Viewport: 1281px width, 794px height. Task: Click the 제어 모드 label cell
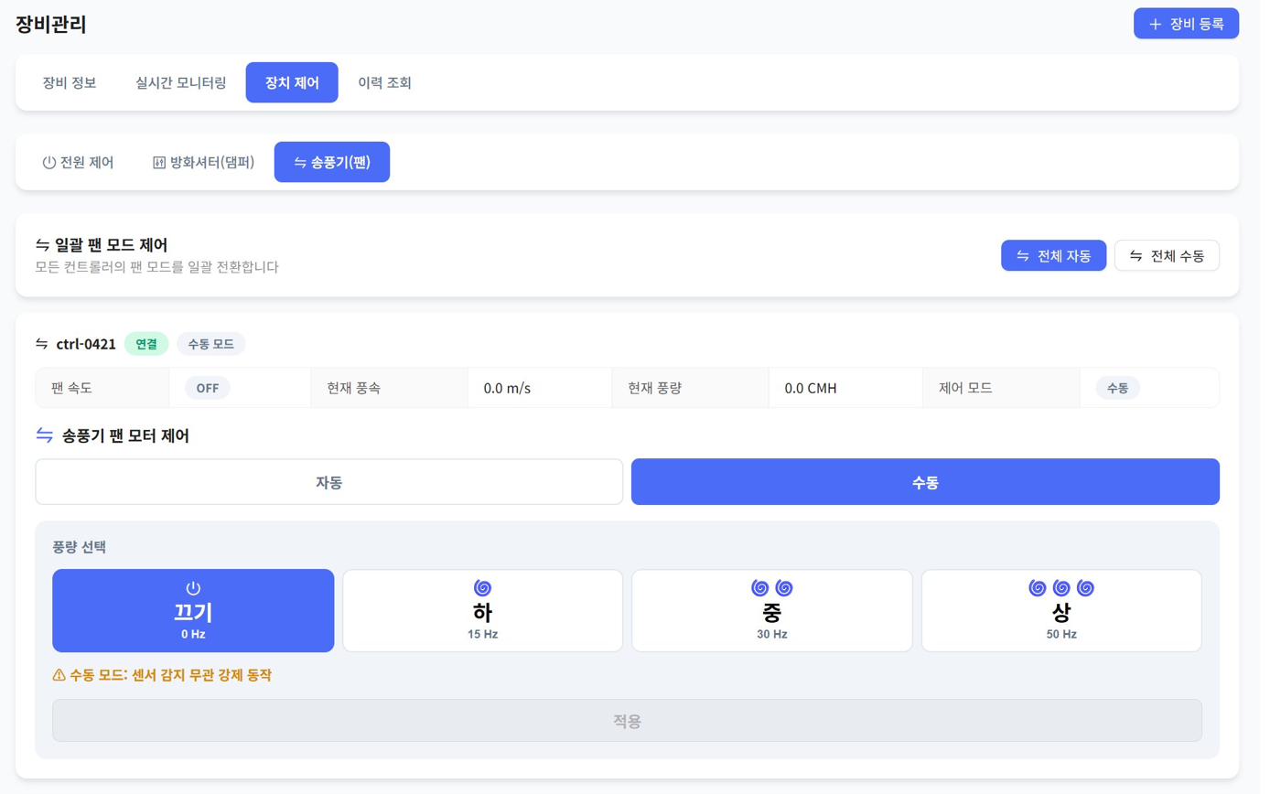[1002, 388]
